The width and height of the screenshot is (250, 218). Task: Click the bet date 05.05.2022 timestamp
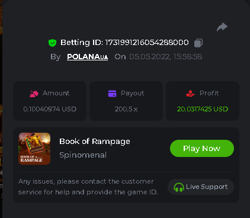pos(166,57)
